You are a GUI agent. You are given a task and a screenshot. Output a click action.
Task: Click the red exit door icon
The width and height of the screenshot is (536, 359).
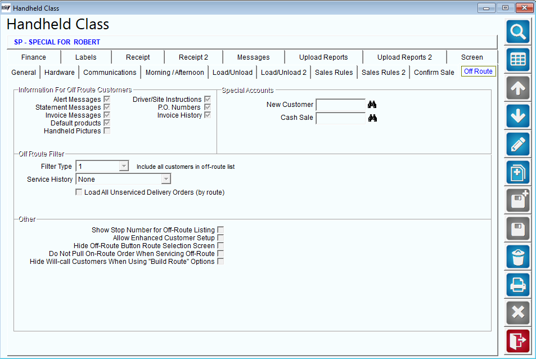[518, 341]
